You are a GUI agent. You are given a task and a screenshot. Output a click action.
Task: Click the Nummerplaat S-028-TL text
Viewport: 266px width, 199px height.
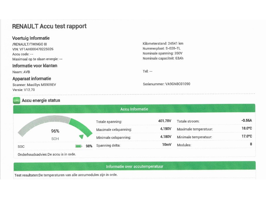[x=162, y=49]
